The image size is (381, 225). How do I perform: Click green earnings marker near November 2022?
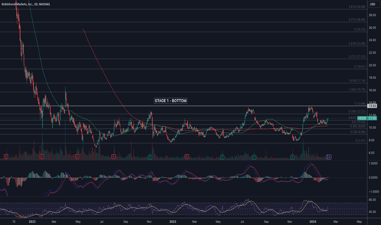pyautogui.click(x=150, y=157)
